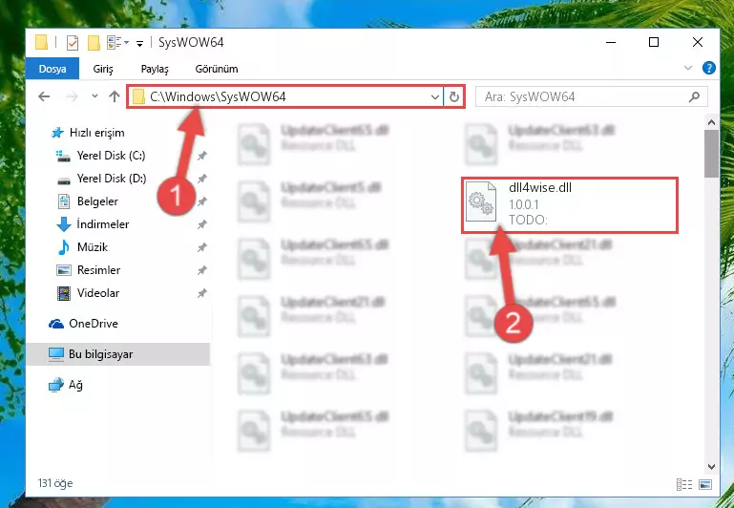Click the magnifier search icon
This screenshot has height=508, width=734.
pos(694,96)
